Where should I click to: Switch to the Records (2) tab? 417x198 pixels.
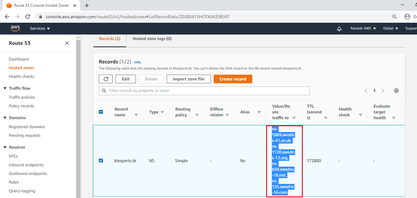[110, 39]
